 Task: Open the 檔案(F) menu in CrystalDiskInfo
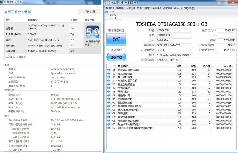(x=110, y=8)
